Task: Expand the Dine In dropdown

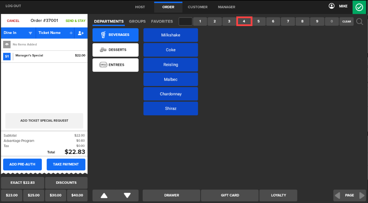Action: tap(30, 33)
